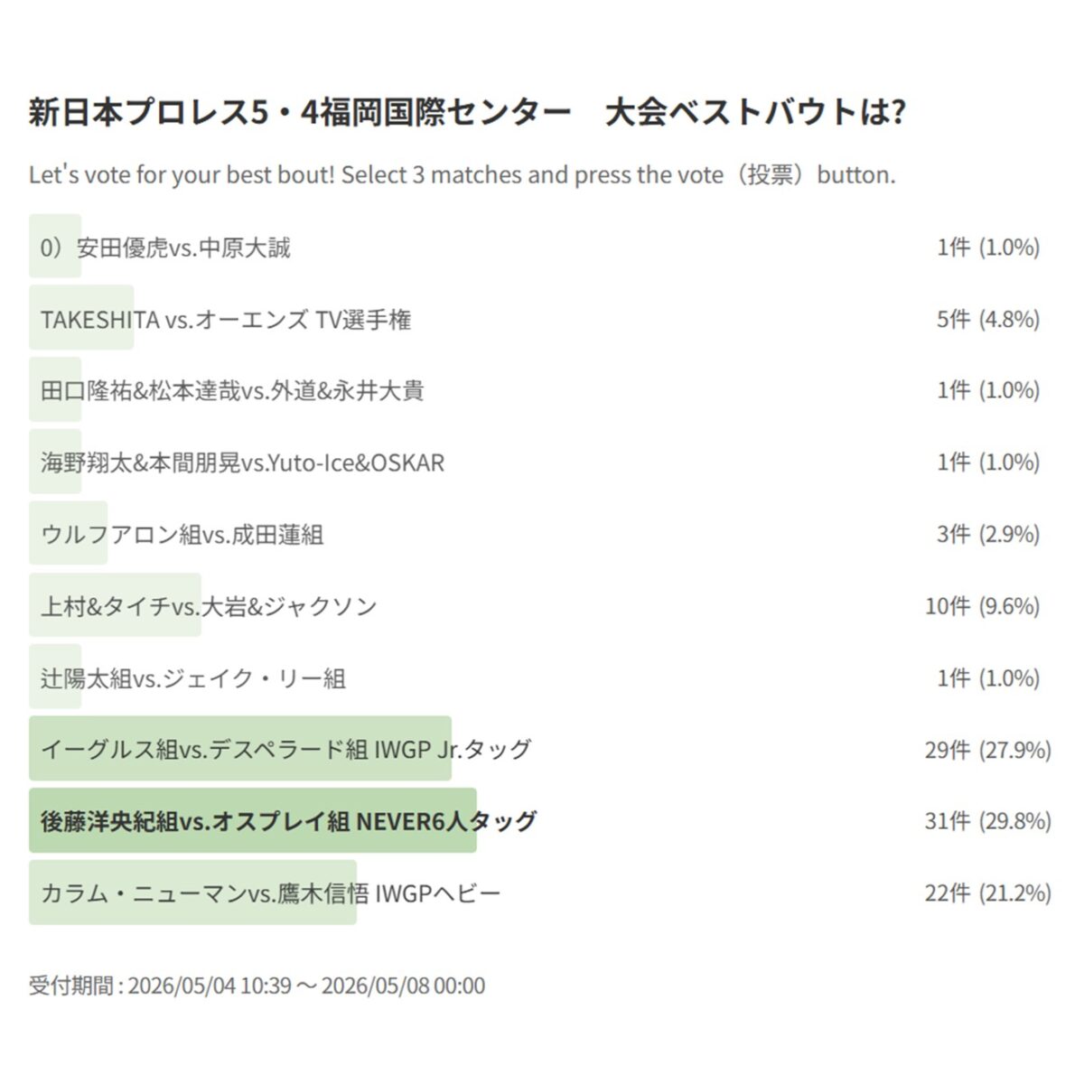The height and width of the screenshot is (1084, 1084).
Task: Click the 5件 (4.8%) vote count
Action: (x=988, y=319)
